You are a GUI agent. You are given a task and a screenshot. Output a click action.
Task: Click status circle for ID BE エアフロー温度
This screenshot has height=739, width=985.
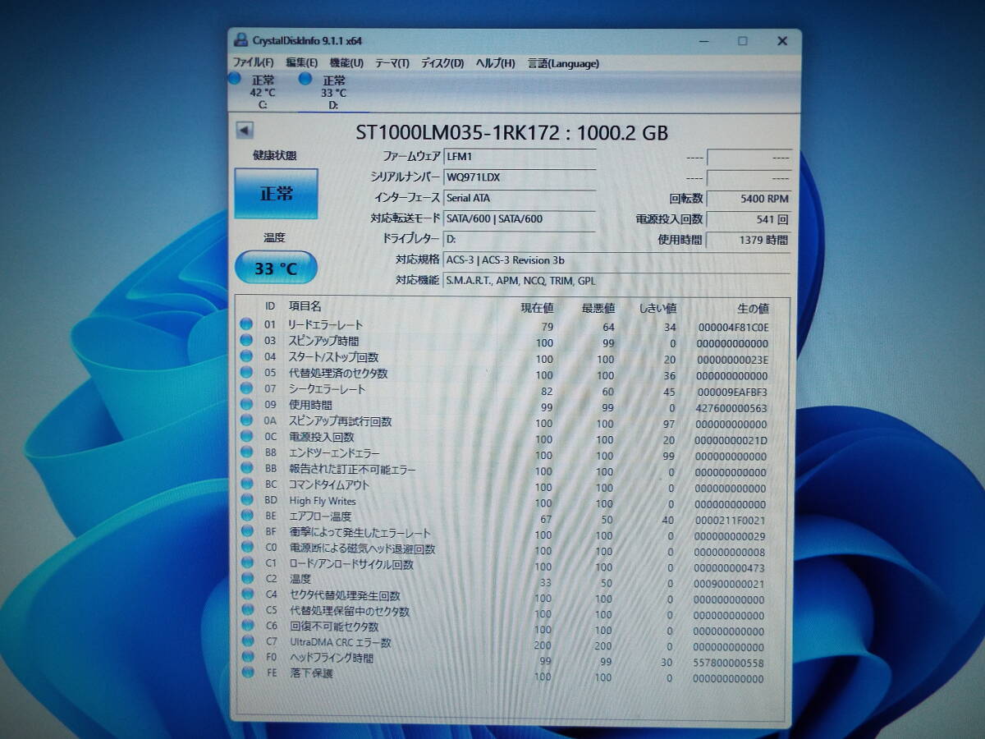click(245, 516)
